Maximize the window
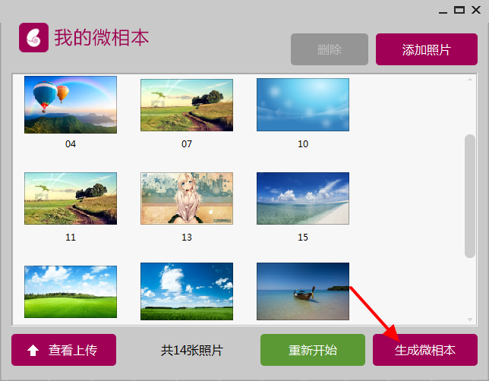Viewport: 489px width, 381px height. click(459, 11)
